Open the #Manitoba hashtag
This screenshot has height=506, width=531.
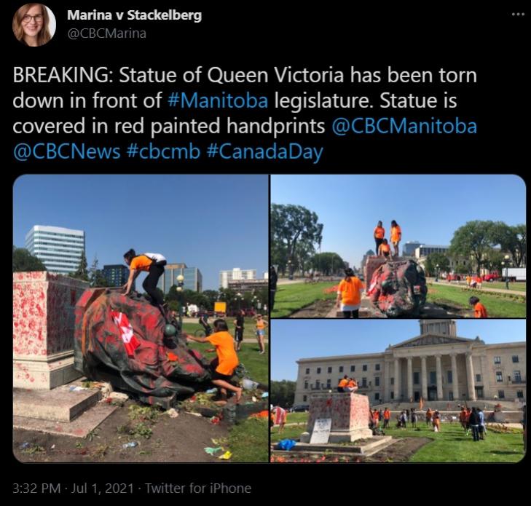pos(218,100)
